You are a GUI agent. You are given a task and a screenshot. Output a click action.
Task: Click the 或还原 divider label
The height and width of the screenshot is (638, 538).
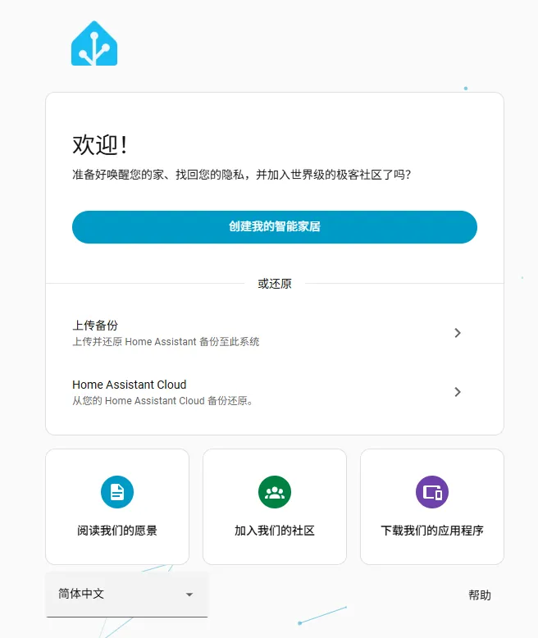275,284
